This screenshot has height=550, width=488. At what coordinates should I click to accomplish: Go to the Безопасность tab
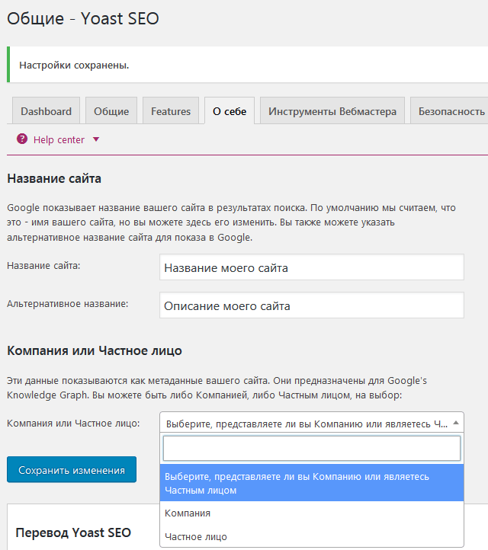tap(449, 110)
